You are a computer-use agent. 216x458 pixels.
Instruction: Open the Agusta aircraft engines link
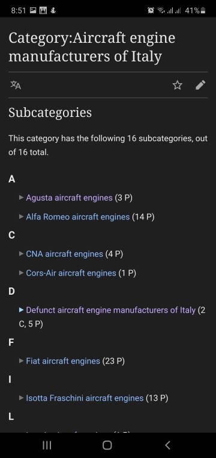point(69,198)
